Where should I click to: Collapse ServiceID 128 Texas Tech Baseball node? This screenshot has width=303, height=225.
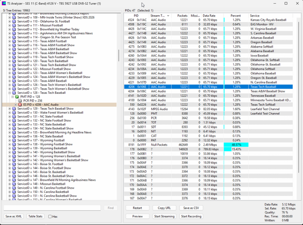[9, 93]
